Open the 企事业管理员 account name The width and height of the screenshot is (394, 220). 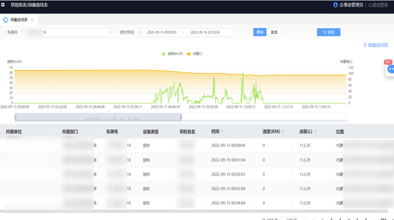tap(351, 5)
